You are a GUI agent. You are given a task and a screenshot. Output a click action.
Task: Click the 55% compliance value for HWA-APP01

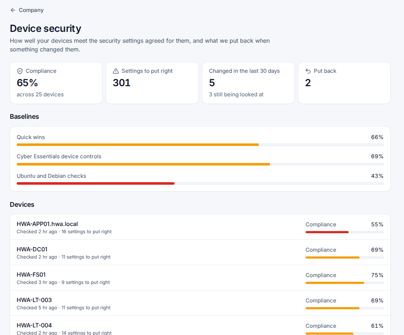pos(377,225)
